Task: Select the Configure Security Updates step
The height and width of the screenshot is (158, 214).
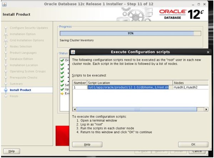Action: click(x=29, y=28)
